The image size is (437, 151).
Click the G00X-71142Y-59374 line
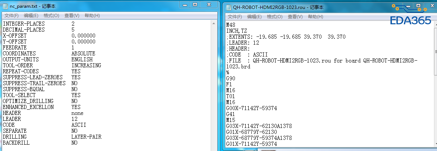coord(251,108)
